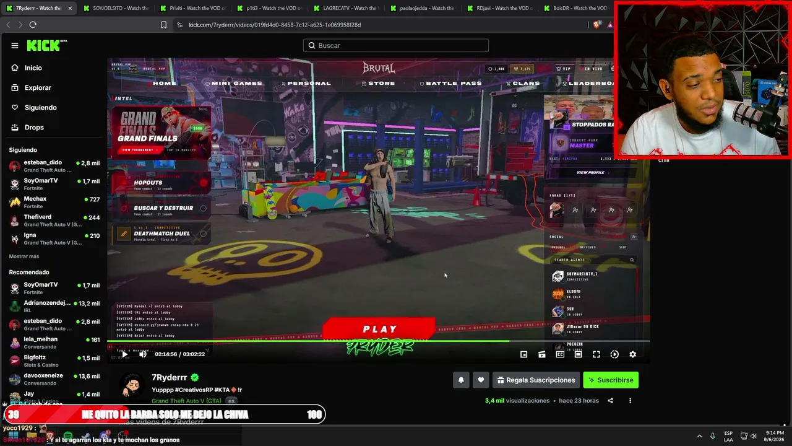Click the es language tag
The image size is (792, 446).
click(x=231, y=401)
